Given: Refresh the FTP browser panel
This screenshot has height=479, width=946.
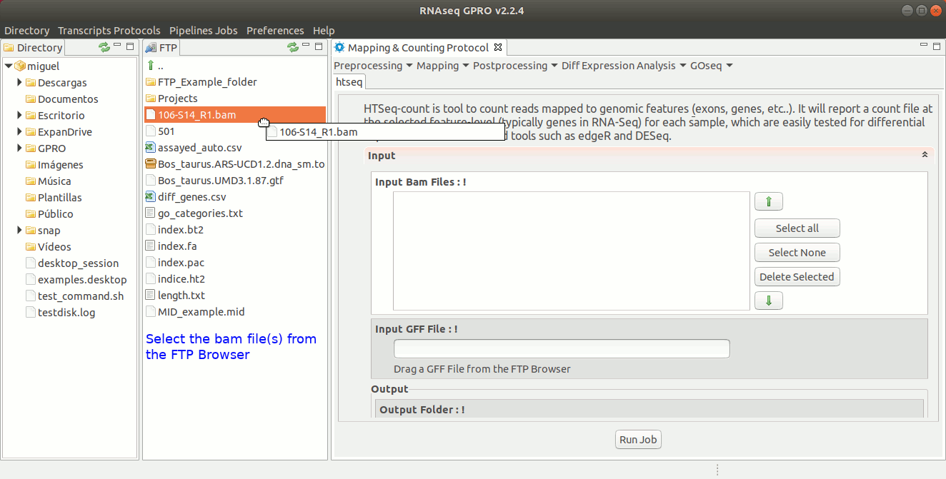Looking at the screenshot, I should pos(293,47).
